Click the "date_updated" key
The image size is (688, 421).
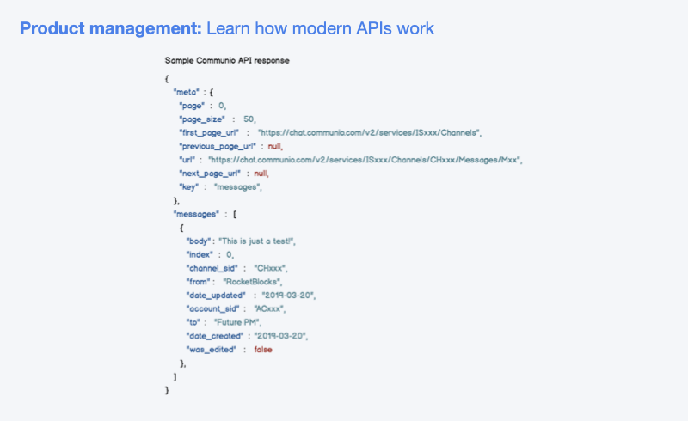pos(216,296)
